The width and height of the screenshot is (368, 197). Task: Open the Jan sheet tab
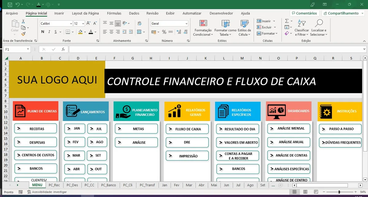point(164,185)
